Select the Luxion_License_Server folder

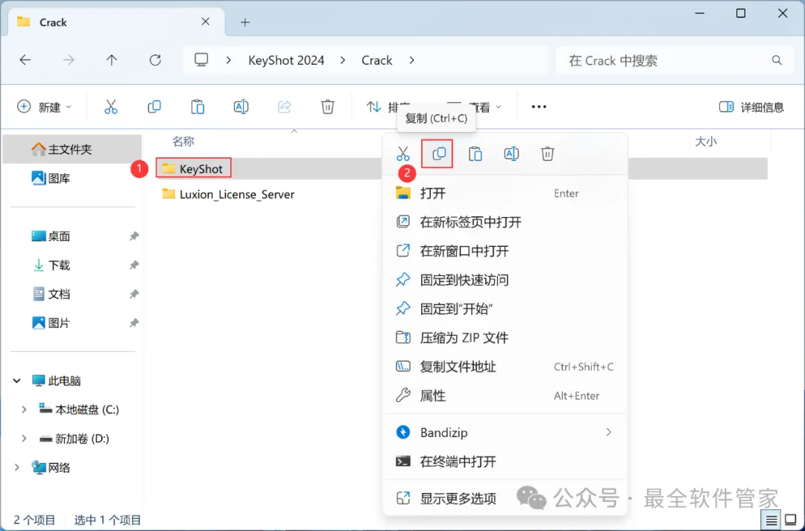tap(228, 194)
